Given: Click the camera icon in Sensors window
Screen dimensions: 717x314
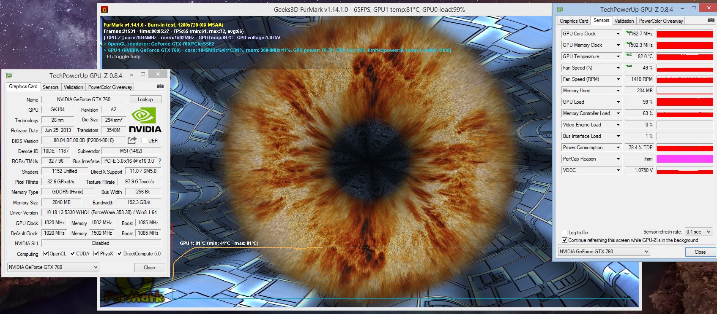Looking at the screenshot, I should pos(711,20).
